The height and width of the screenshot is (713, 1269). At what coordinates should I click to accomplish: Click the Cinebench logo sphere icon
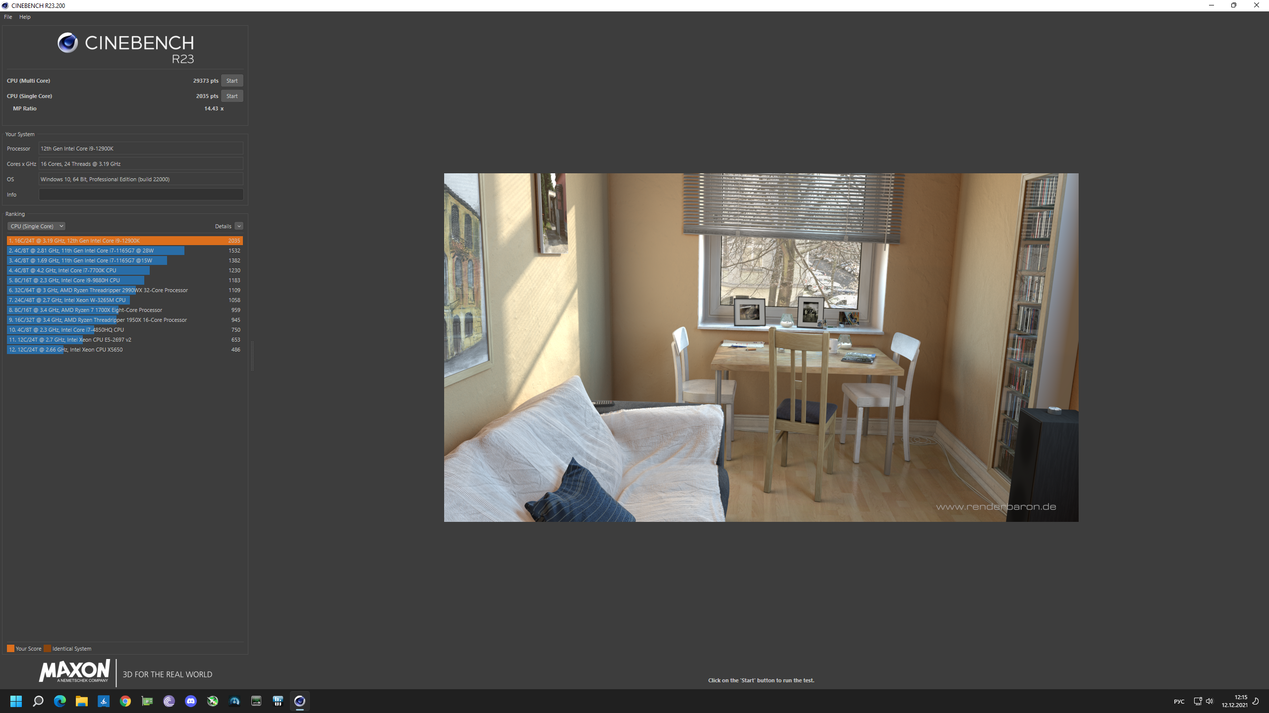tap(68, 43)
